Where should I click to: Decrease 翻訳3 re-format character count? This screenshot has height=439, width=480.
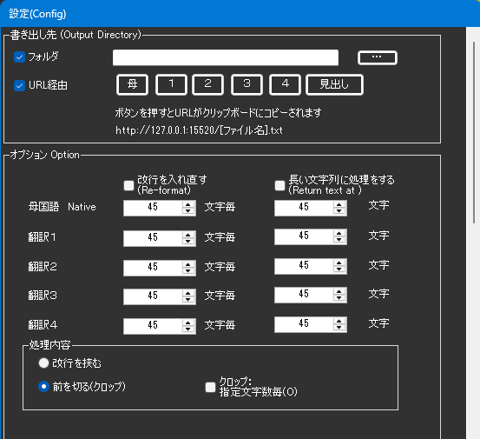coord(188,300)
